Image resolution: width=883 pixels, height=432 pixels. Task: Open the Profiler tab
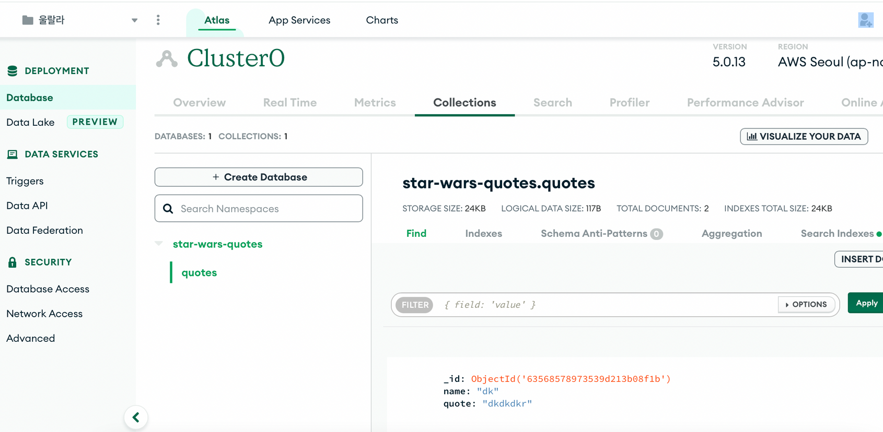630,102
